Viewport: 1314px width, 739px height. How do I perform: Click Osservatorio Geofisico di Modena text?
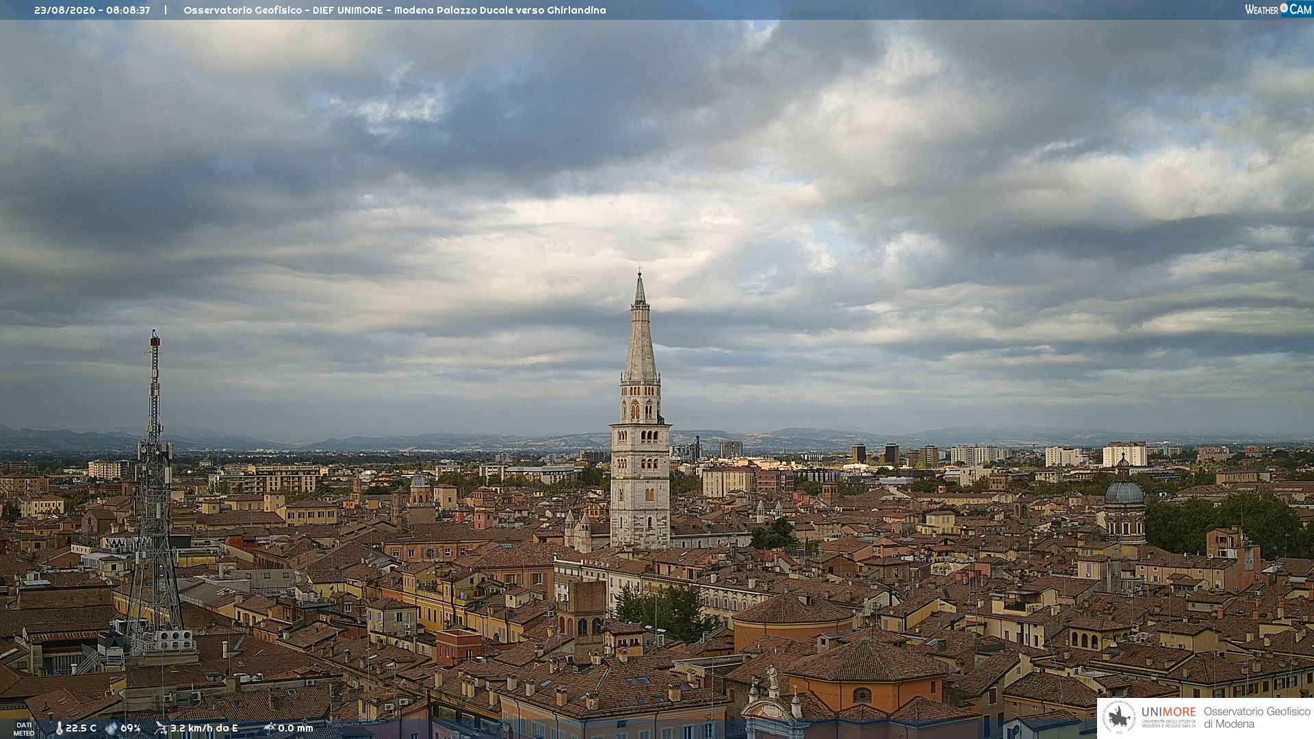(x=1257, y=718)
